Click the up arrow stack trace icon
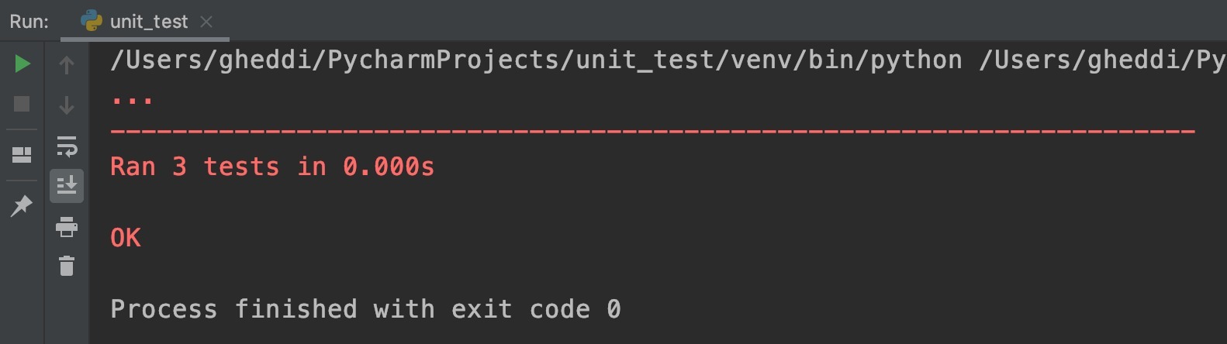 pyautogui.click(x=67, y=65)
